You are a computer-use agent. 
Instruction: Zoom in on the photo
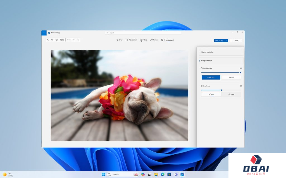[48, 40]
